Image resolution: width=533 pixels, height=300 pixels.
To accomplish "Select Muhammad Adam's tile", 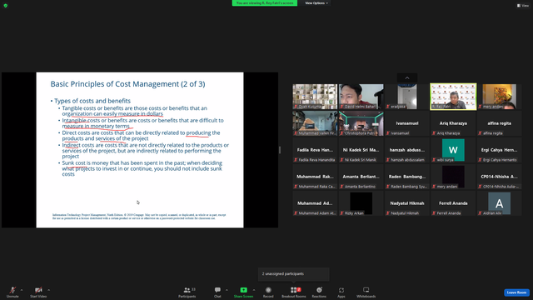I will (x=315, y=203).
